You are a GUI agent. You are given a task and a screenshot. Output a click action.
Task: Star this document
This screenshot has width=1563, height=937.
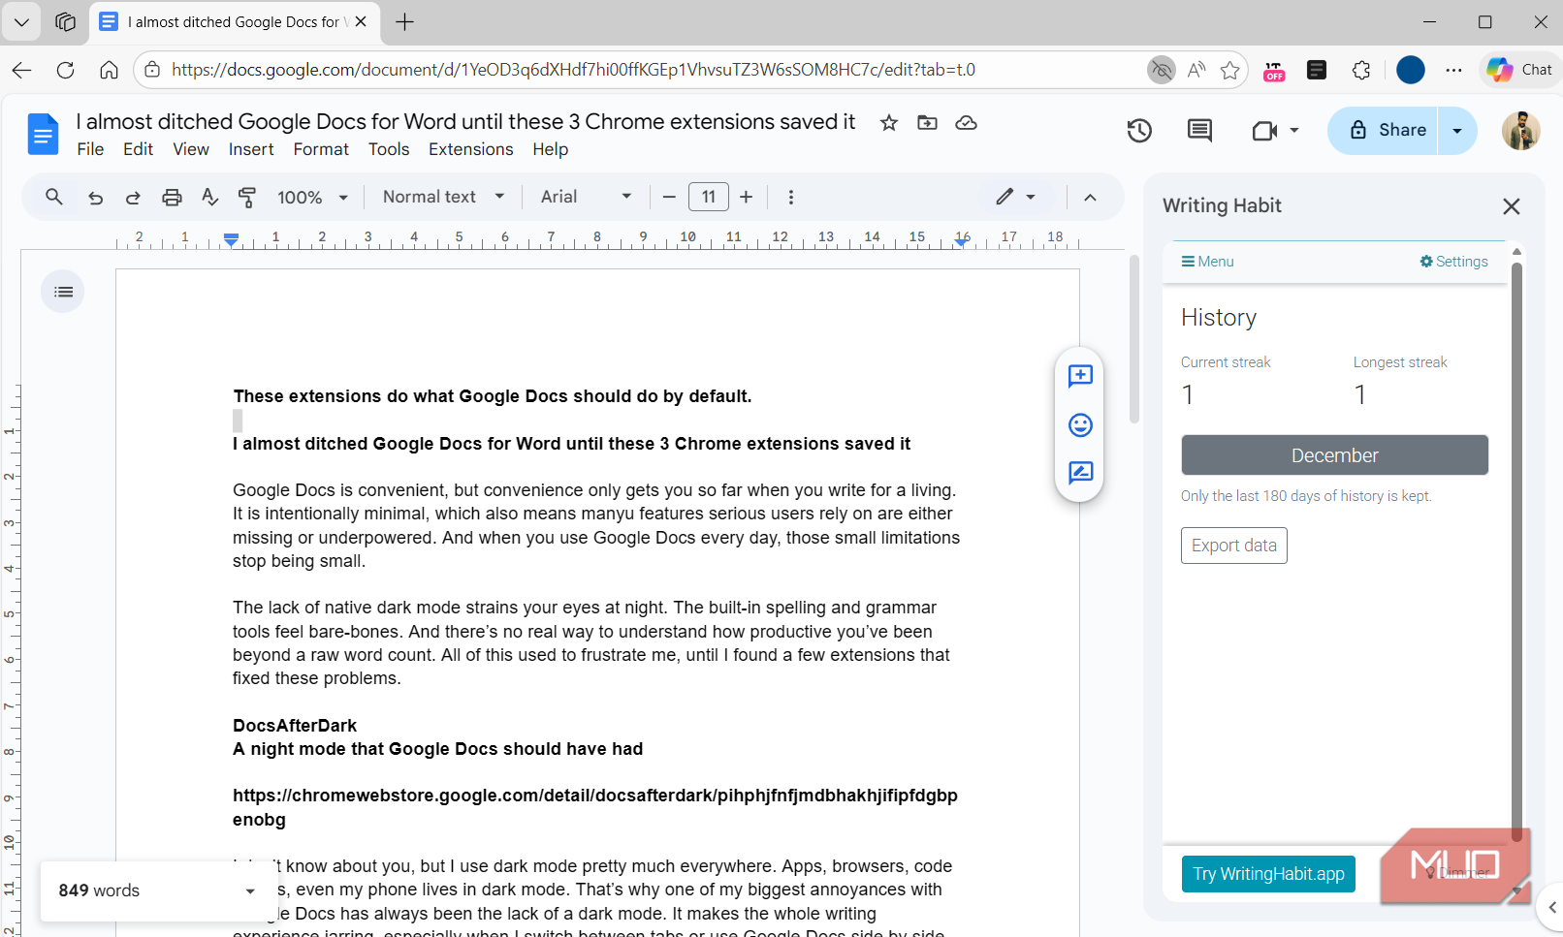pyautogui.click(x=888, y=123)
